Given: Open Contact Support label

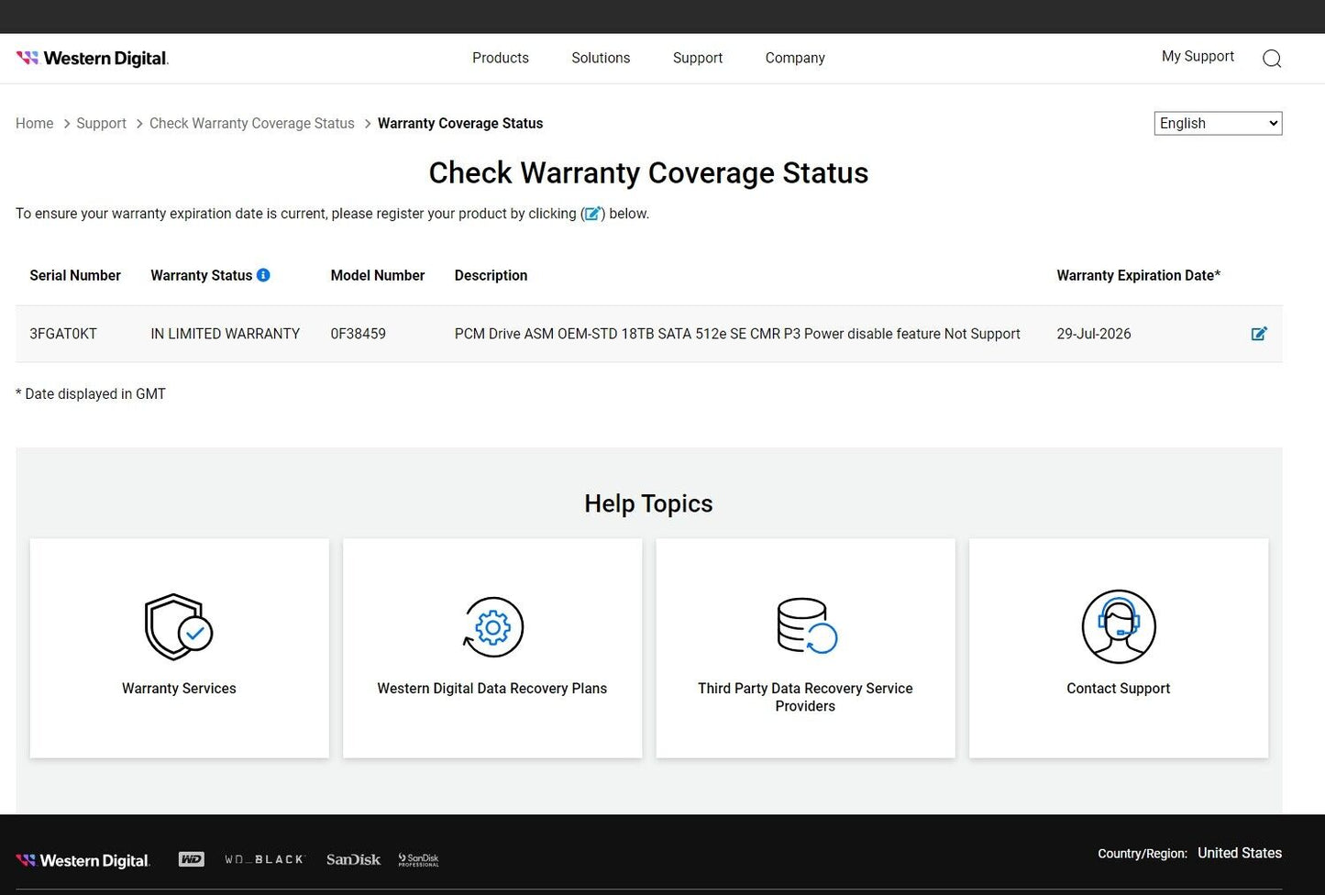Looking at the screenshot, I should (x=1119, y=689).
